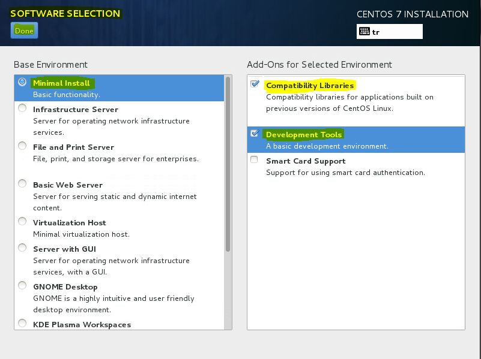The image size is (481, 359).
Task: Click the keyboard icon beside tr
Action: tap(364, 31)
